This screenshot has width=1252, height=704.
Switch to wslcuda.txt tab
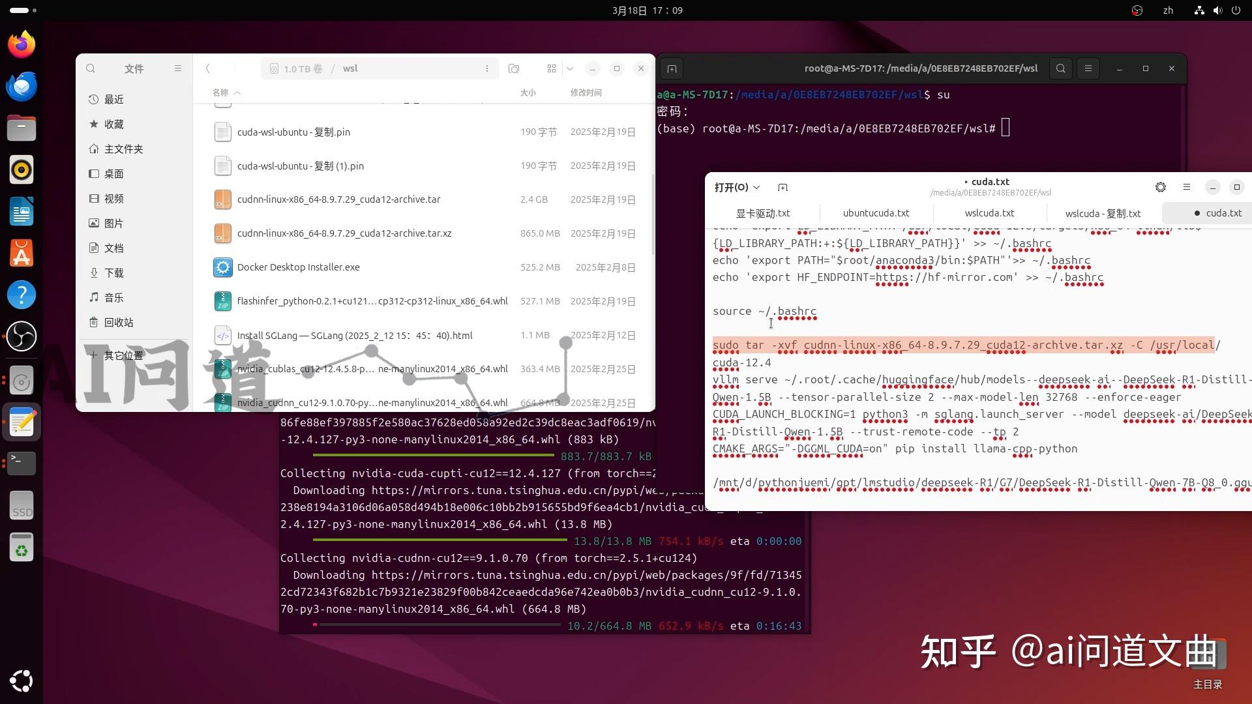[989, 213]
